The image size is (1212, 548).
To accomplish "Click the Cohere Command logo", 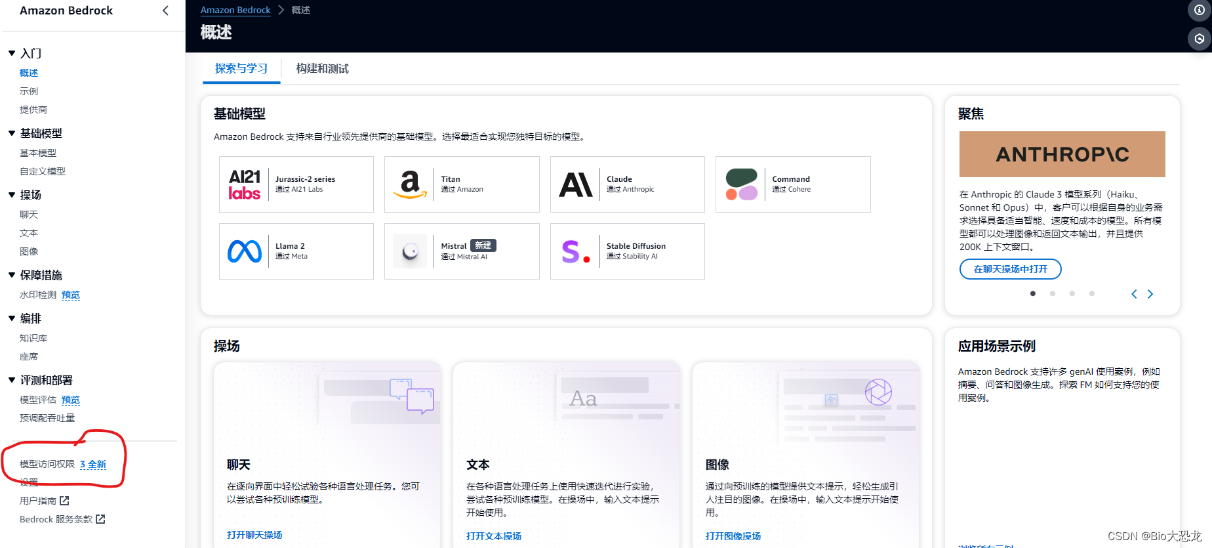I will point(742,184).
